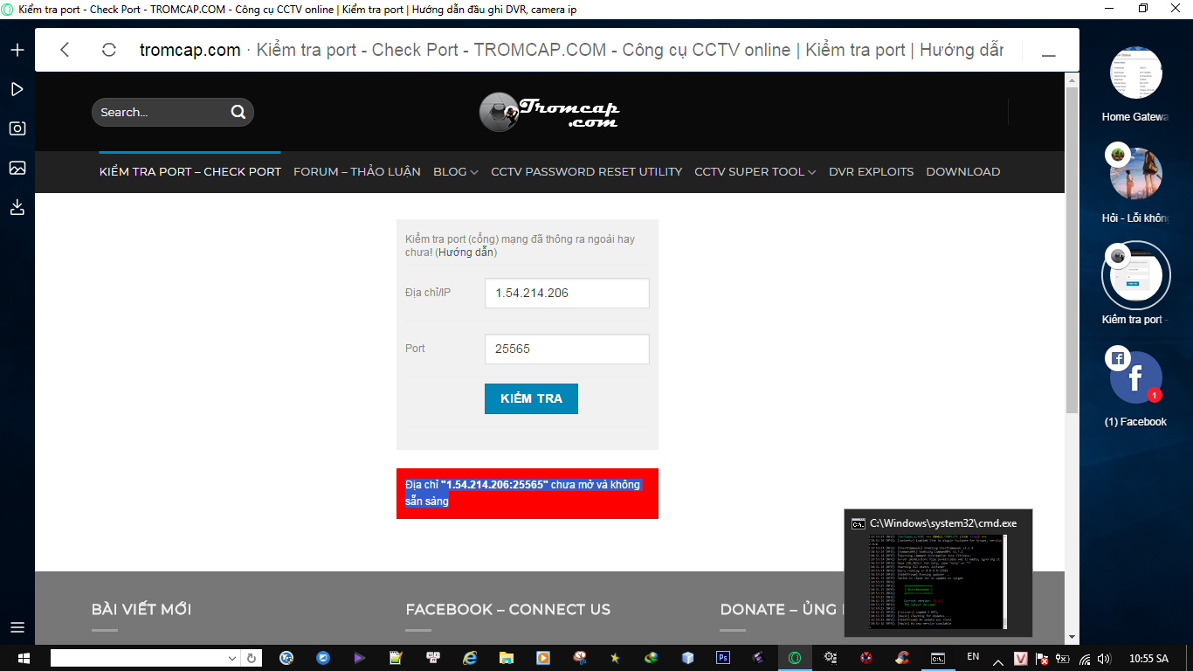Click the Port input field
The image size is (1193, 671).
pyautogui.click(x=567, y=349)
